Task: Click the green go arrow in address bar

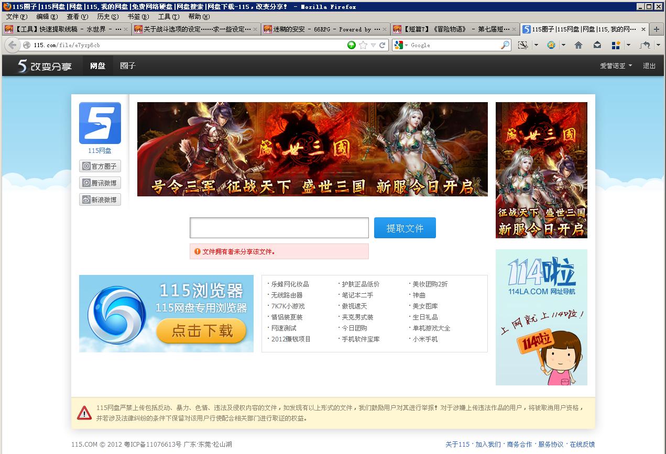Action: [352, 45]
